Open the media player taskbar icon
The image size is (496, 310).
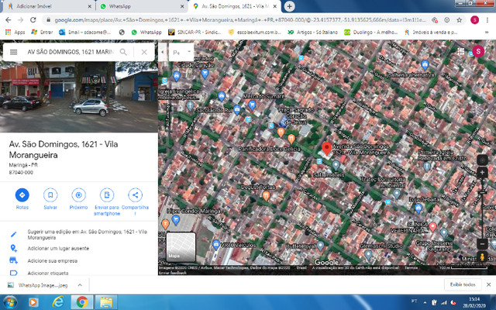pyautogui.click(x=33, y=302)
